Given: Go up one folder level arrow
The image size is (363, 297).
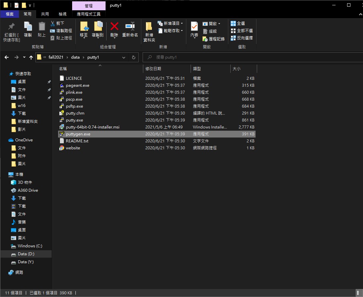Looking at the screenshot, I should pos(31,57).
